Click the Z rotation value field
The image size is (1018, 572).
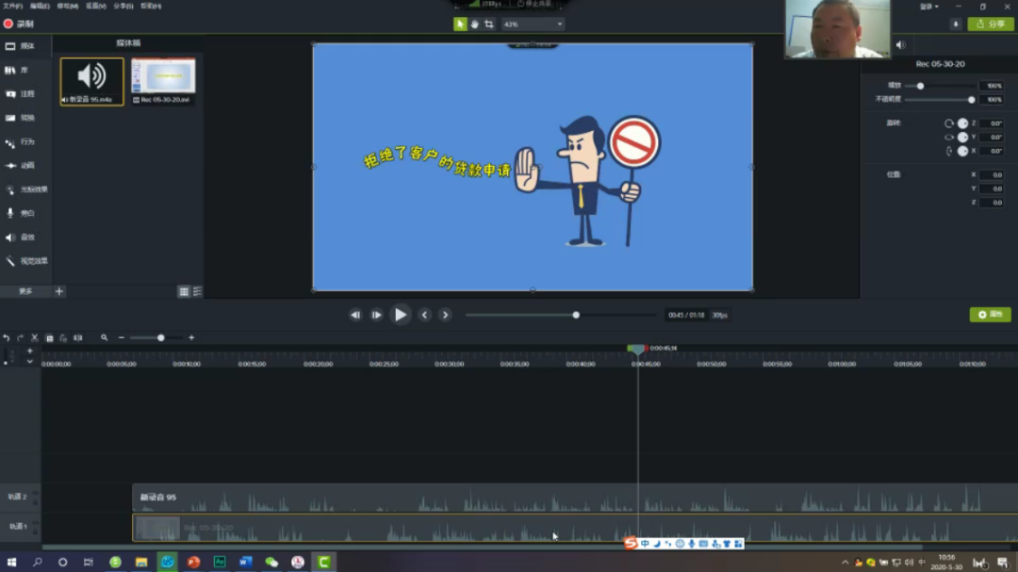(993, 123)
